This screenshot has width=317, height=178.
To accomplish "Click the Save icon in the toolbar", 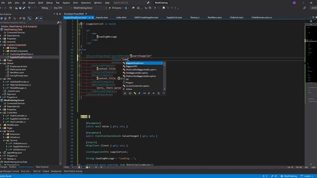I will 20,8.
